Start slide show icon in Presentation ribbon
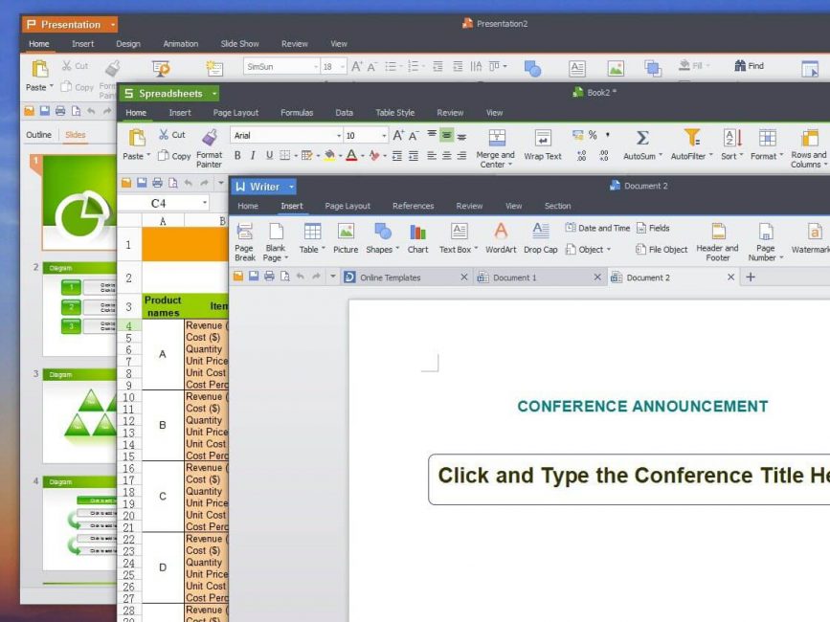830x622 pixels. coord(161,68)
